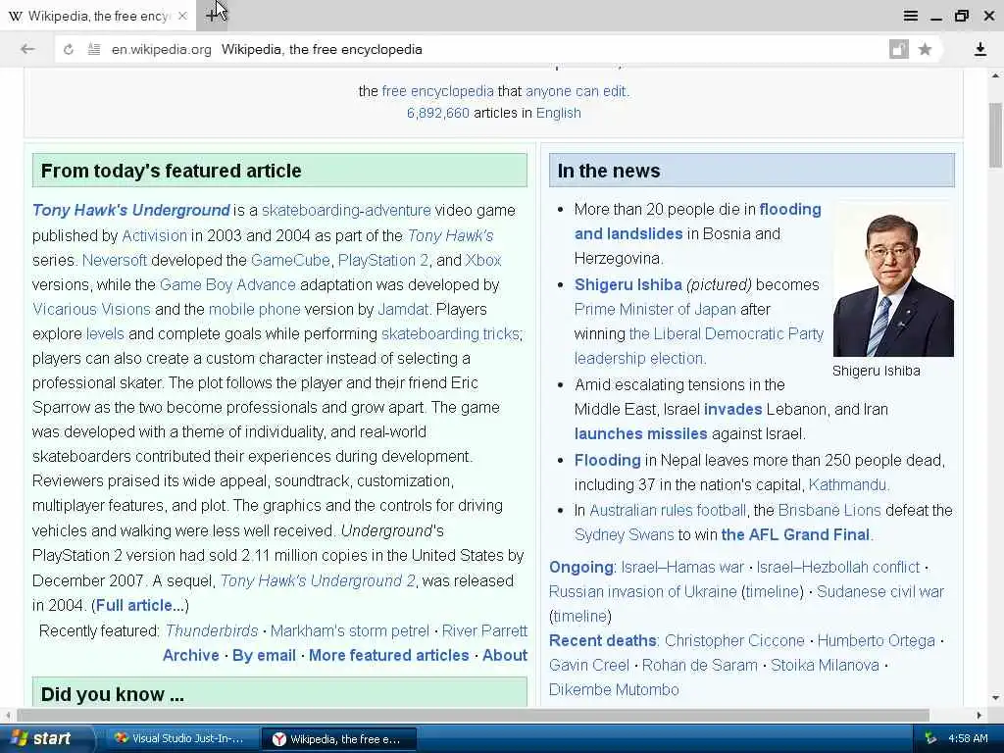The width and height of the screenshot is (1004, 753).
Task: Open the PlayStation 2 link
Action: click(x=383, y=260)
